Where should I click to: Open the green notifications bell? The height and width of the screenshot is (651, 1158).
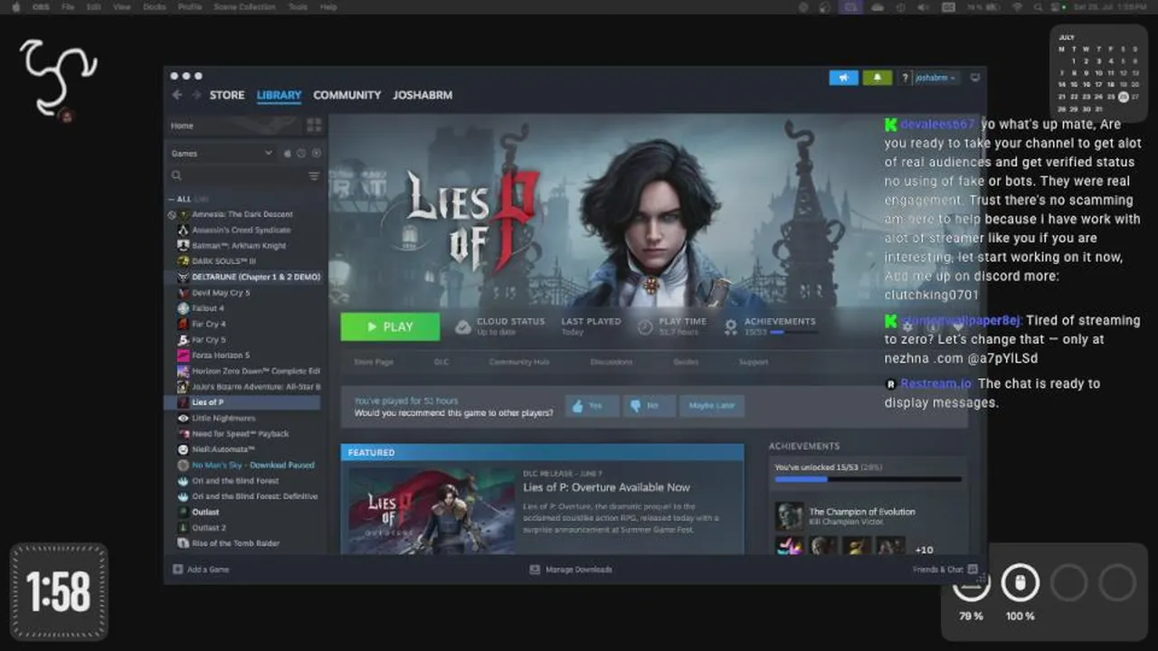click(877, 78)
